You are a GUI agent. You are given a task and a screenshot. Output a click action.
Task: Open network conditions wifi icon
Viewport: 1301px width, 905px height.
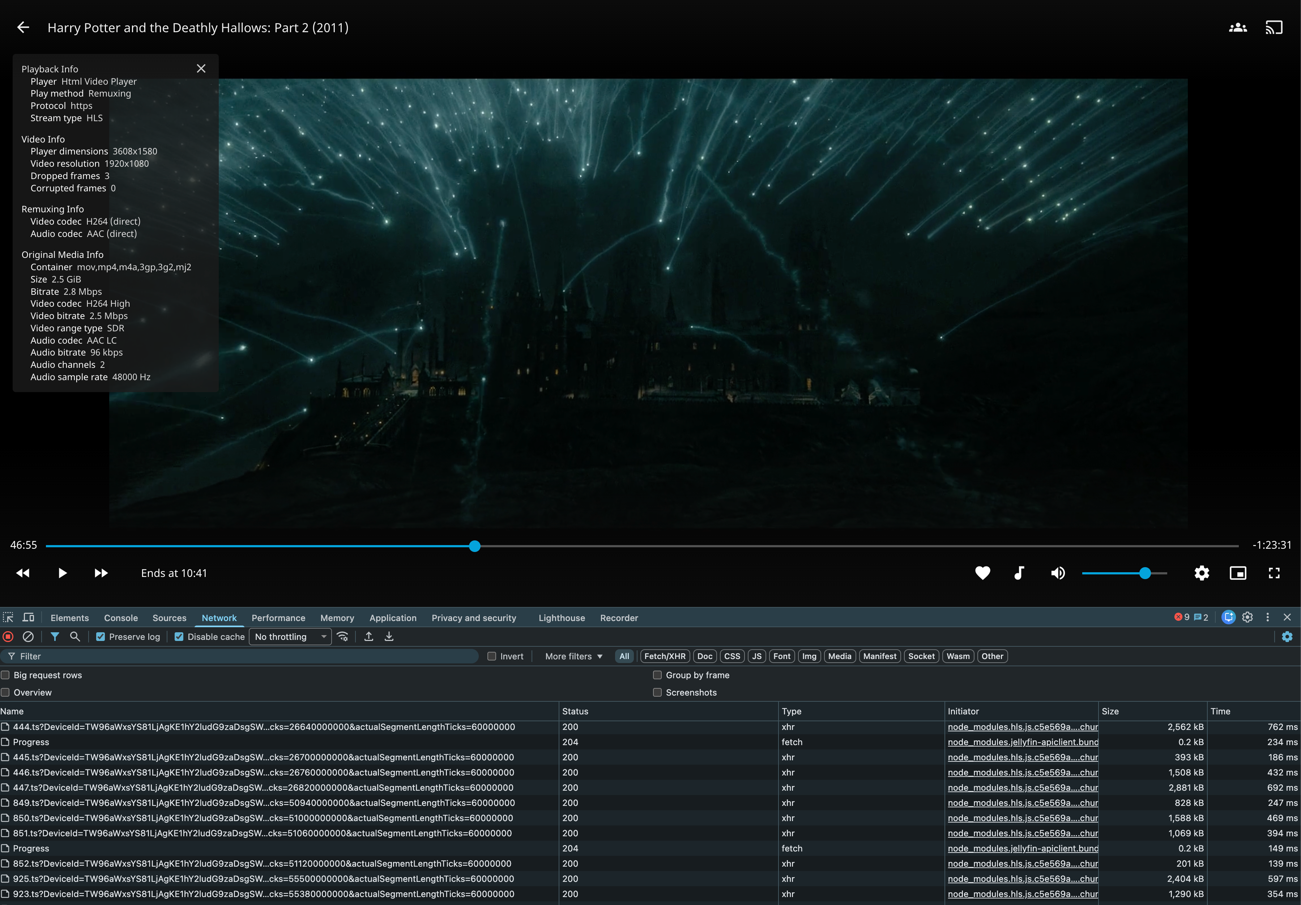click(342, 636)
